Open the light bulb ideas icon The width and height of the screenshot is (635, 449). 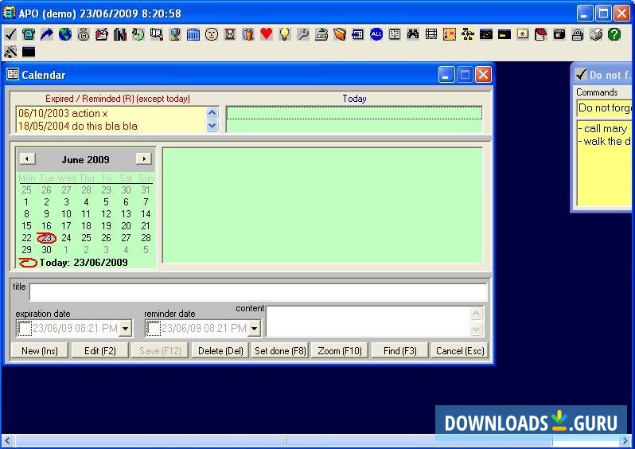[x=285, y=34]
